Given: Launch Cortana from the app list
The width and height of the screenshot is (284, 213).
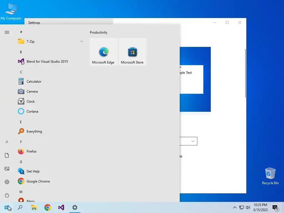Looking at the screenshot, I should [50, 111].
